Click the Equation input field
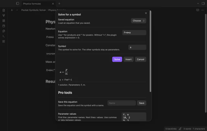The height and width of the screenshot is (131, 207). (134, 33)
